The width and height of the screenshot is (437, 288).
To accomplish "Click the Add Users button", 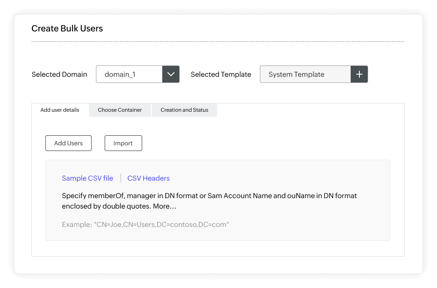I will (x=68, y=143).
